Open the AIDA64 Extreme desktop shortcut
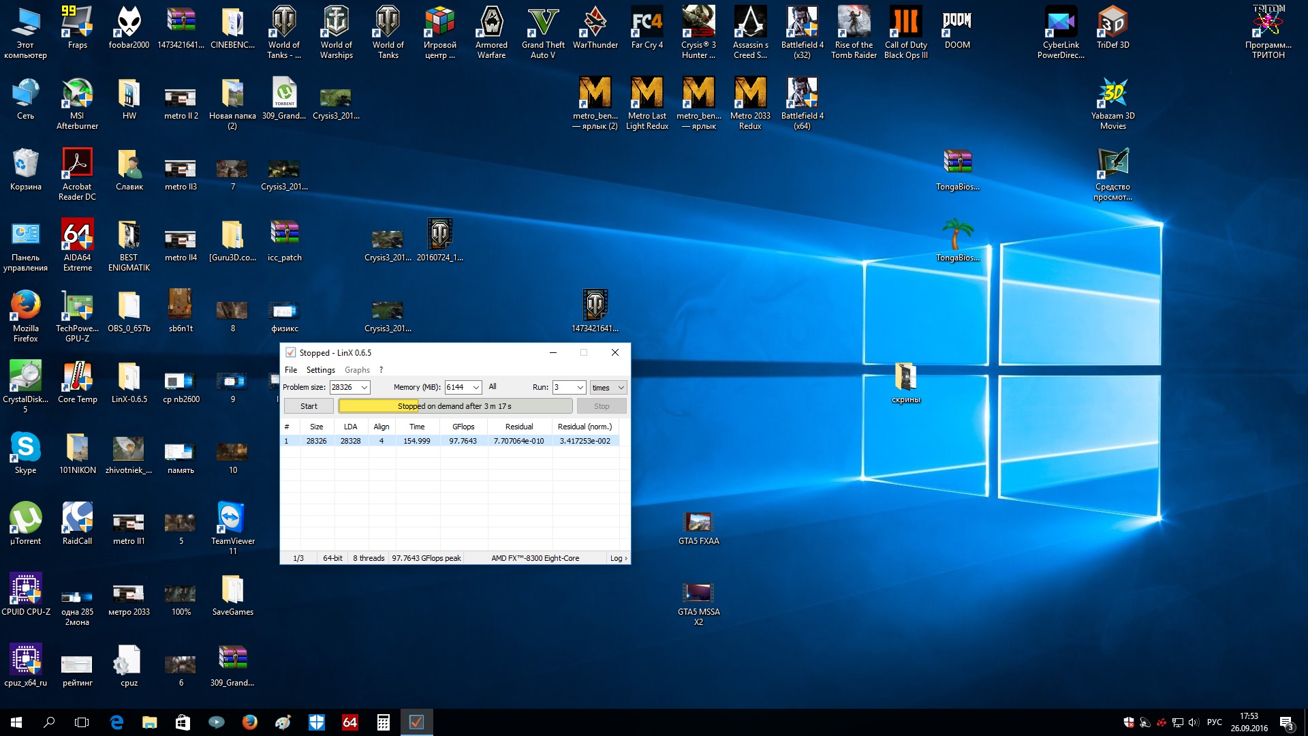The image size is (1308, 736). 77,236
